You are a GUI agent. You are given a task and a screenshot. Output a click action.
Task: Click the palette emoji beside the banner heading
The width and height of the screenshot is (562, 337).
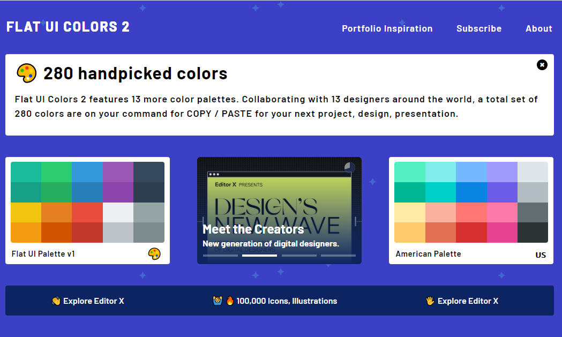pyautogui.click(x=26, y=73)
